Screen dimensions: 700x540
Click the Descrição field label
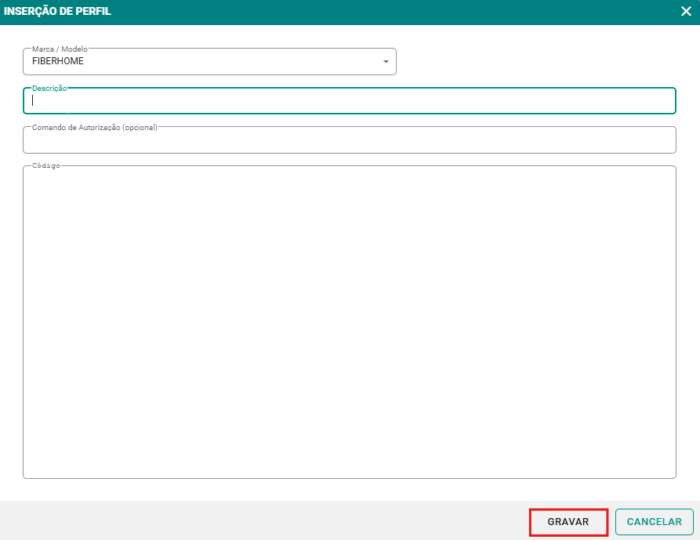coord(49,89)
